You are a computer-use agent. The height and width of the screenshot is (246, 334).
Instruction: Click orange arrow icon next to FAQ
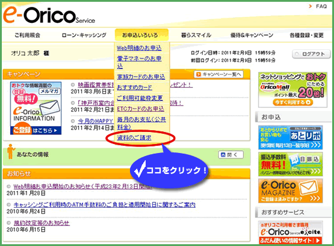[x=311, y=7]
